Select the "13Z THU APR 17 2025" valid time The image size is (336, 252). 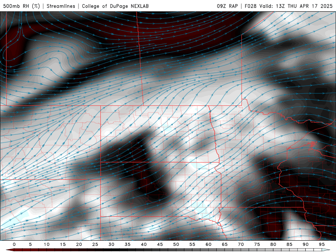click(x=304, y=6)
